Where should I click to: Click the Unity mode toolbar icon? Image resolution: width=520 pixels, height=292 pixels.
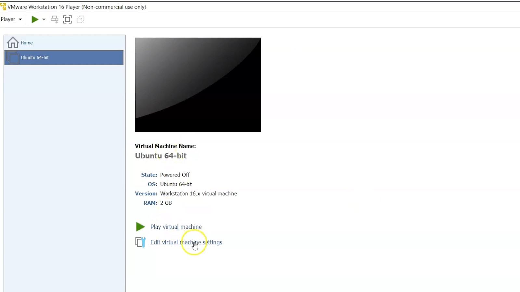click(x=80, y=19)
